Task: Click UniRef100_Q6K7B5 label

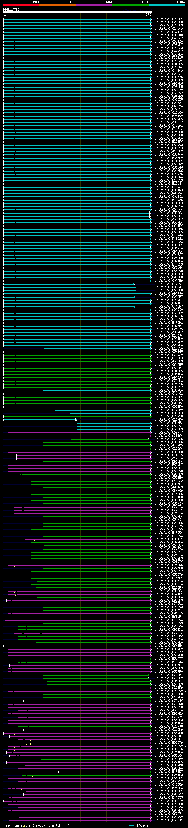Action: 168,365
